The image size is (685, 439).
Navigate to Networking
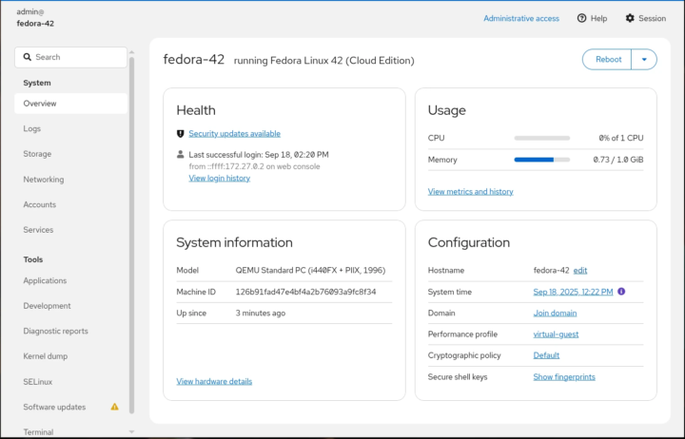coord(70,180)
